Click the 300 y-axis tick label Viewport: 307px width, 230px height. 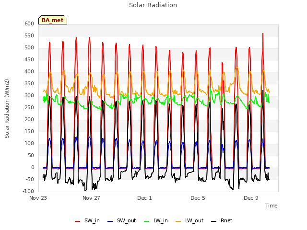tap(29, 96)
